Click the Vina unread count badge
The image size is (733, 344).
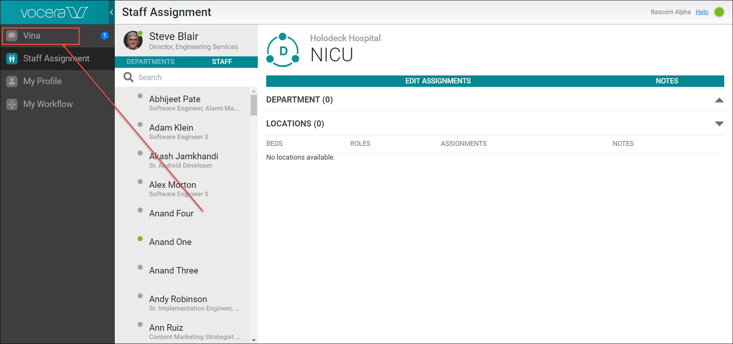104,35
